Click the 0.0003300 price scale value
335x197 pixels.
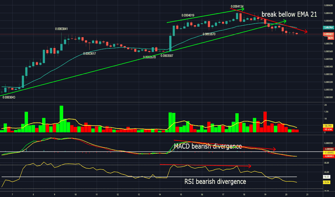[x=329, y=75]
